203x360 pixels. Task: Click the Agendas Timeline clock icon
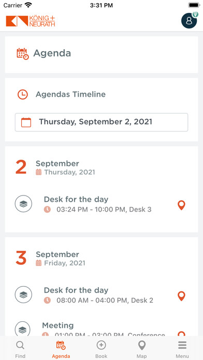(x=23, y=94)
